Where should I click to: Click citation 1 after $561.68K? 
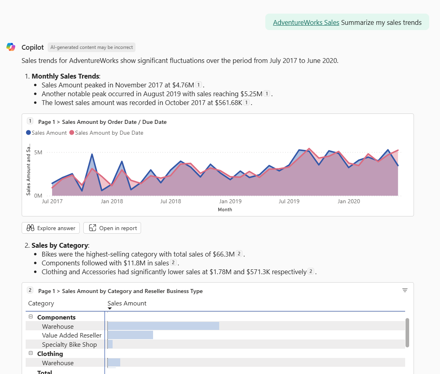click(246, 102)
